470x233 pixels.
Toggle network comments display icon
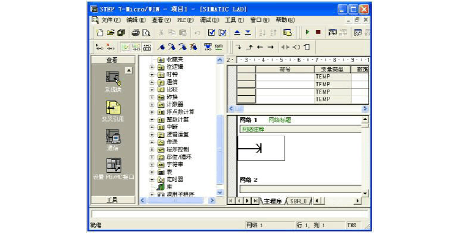(136, 47)
